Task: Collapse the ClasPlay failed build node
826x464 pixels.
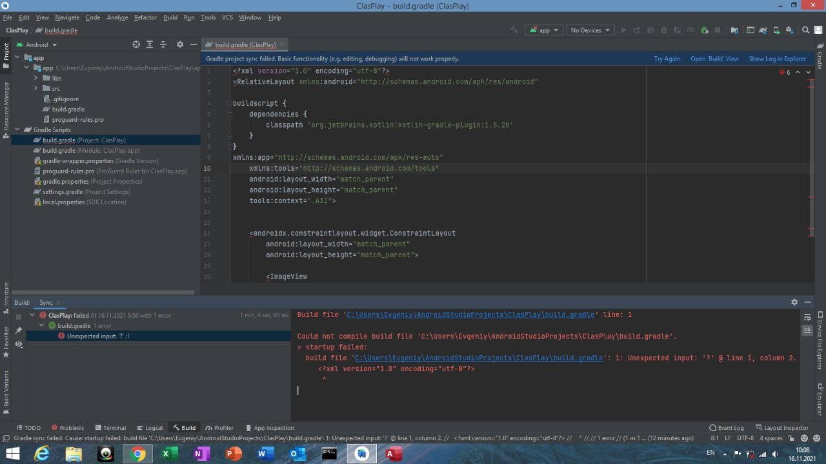Action: coord(32,315)
